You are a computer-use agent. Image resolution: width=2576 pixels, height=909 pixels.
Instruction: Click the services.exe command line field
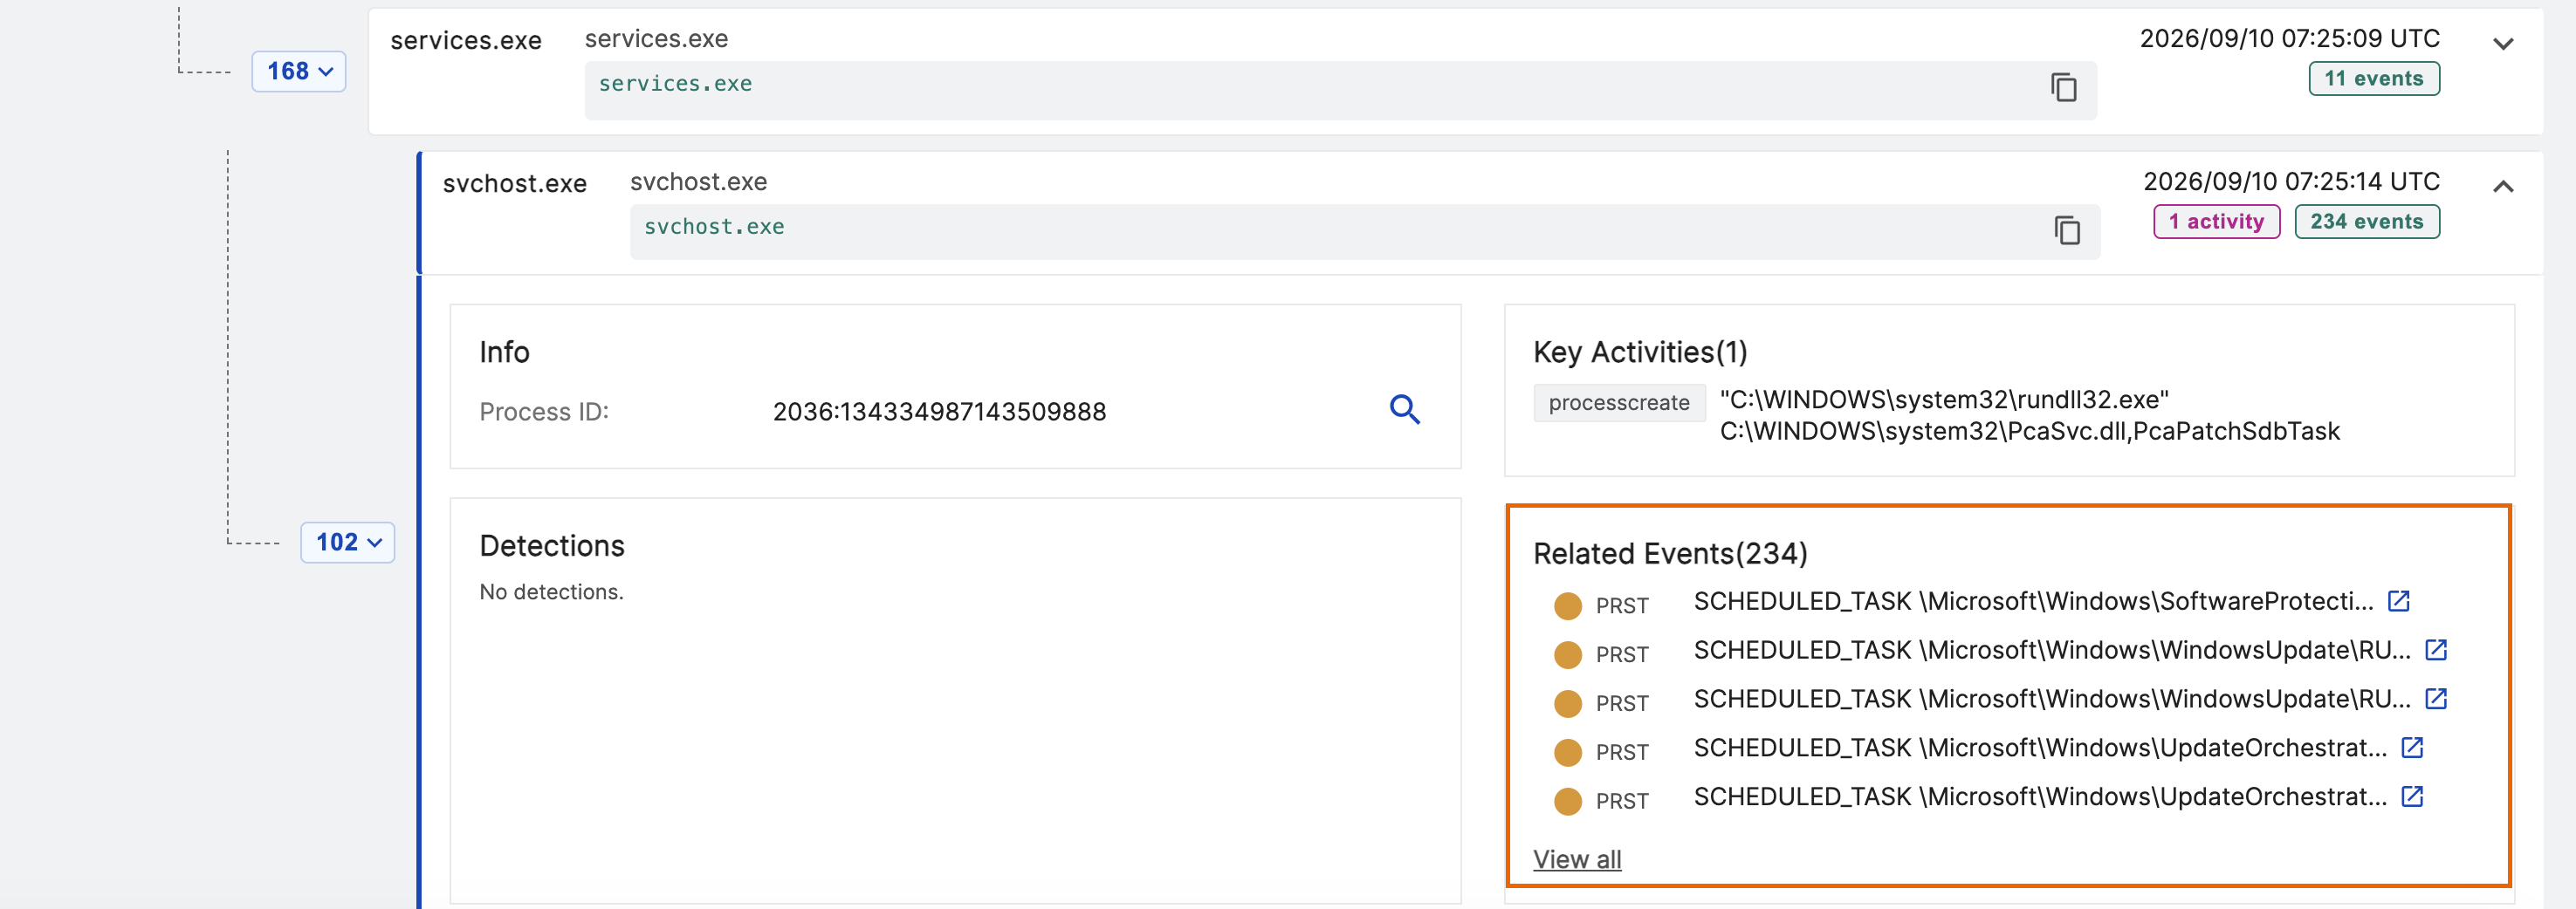[1340, 90]
